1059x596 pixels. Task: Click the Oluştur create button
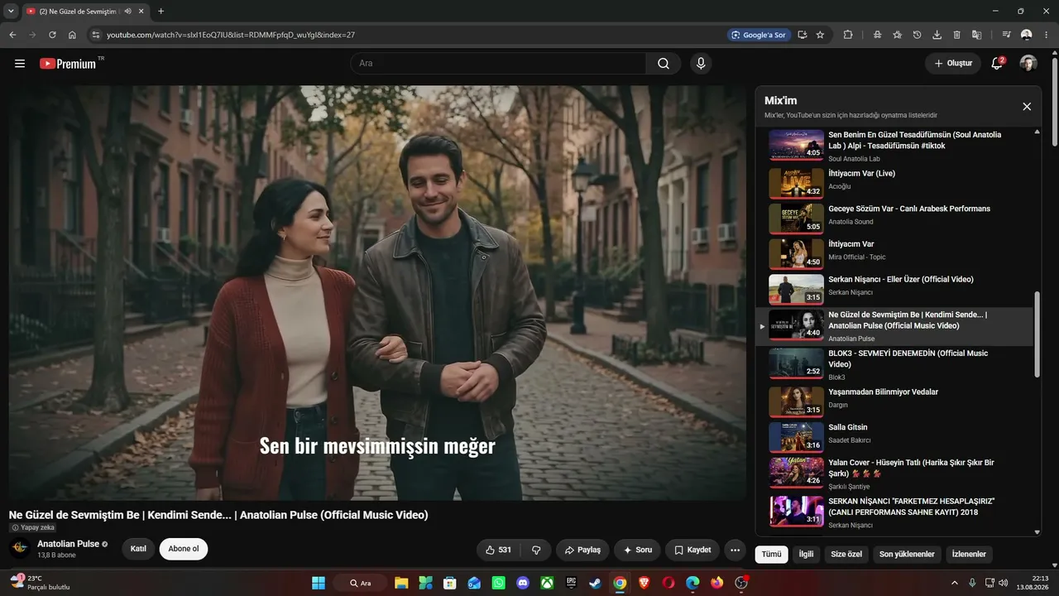pos(953,64)
